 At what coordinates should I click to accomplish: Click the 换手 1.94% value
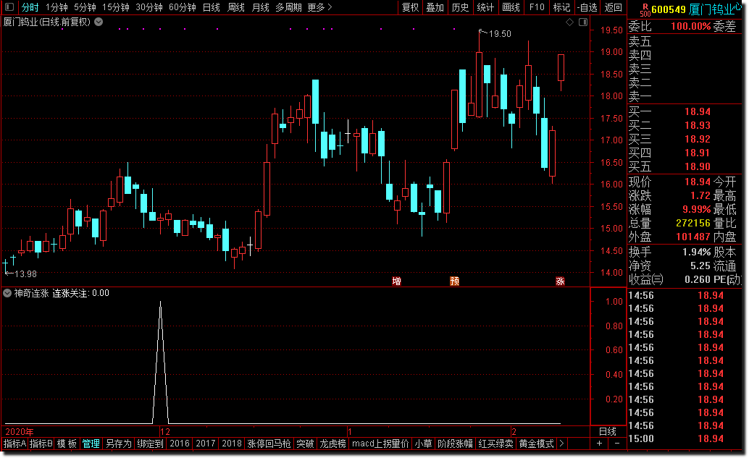coord(696,252)
